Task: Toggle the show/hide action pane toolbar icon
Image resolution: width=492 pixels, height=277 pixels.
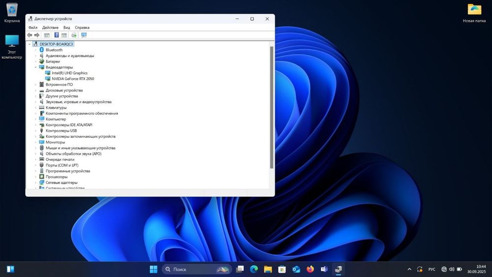Action: [x=64, y=35]
